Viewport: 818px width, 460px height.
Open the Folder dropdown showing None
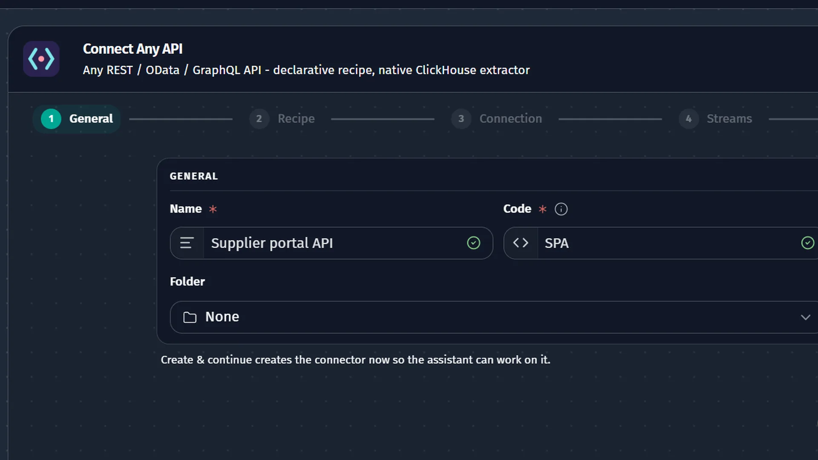coord(494,317)
